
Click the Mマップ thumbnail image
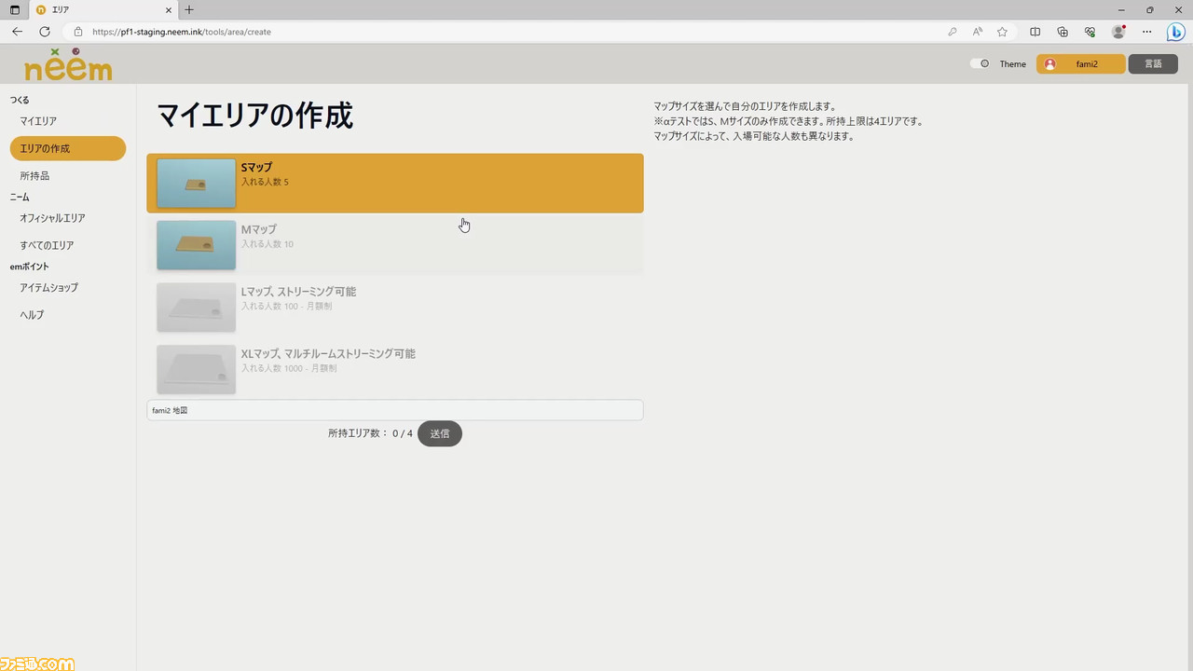(x=196, y=245)
